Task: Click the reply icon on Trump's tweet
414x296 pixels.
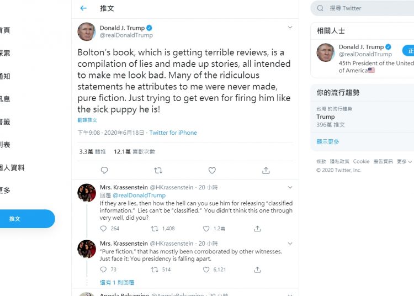Action: pos(104,170)
